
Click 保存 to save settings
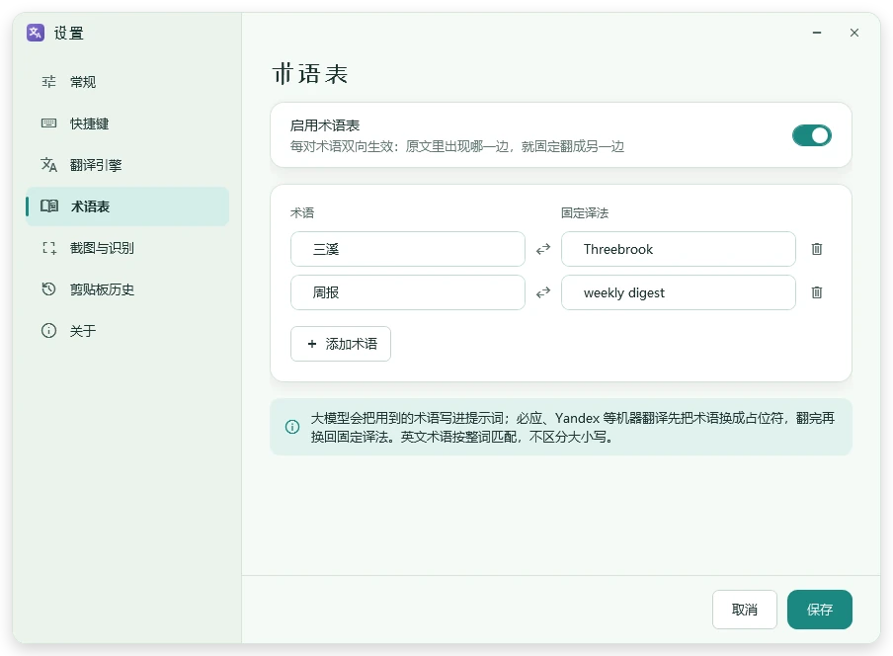(x=820, y=610)
